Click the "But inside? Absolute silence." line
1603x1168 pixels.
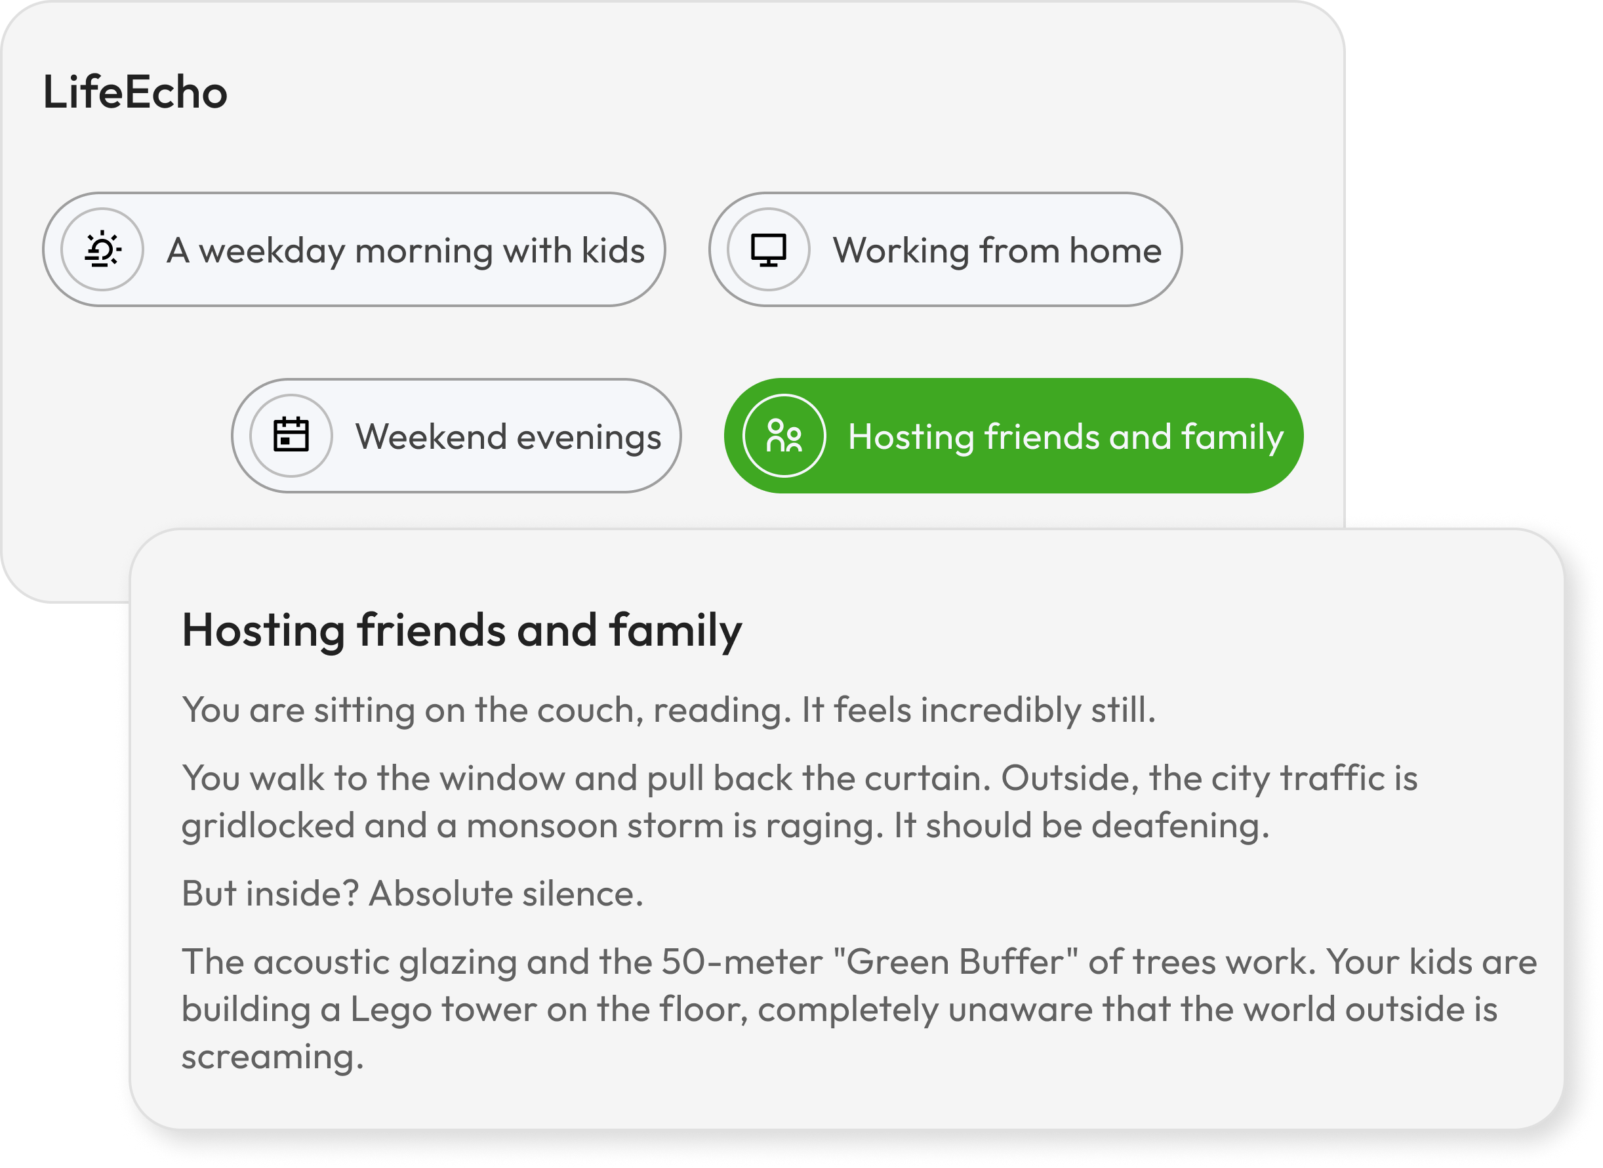click(412, 894)
